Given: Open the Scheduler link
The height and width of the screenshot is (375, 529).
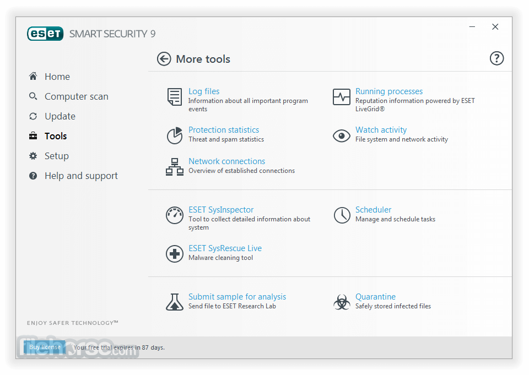Looking at the screenshot, I should point(373,210).
